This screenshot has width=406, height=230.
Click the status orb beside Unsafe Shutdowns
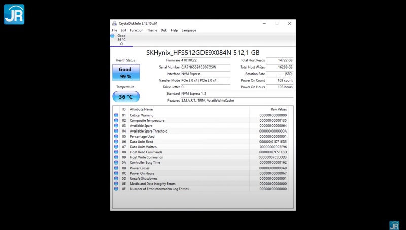[116, 178]
